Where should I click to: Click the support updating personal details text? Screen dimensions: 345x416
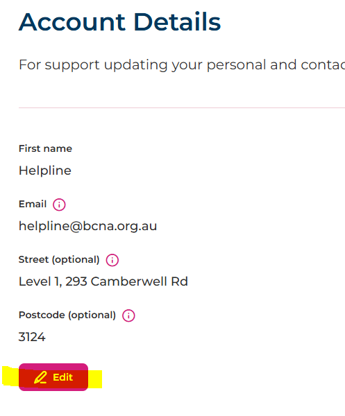click(182, 64)
